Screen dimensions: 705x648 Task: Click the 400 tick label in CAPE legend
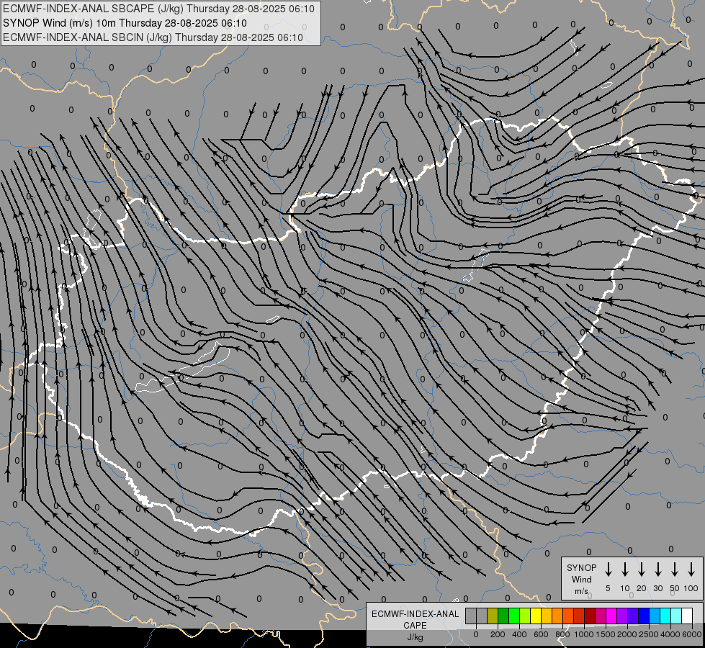(x=519, y=634)
